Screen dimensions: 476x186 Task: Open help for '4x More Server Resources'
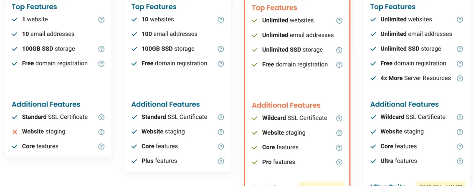pos(460,79)
